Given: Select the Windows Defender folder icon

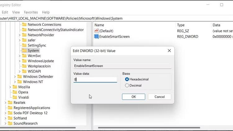Looking at the screenshot, I should tap(19, 77).
